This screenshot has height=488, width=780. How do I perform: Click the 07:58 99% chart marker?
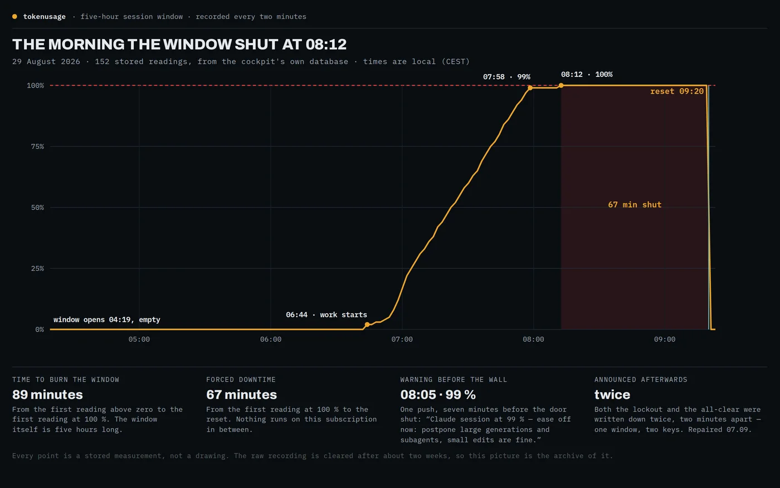(530, 88)
